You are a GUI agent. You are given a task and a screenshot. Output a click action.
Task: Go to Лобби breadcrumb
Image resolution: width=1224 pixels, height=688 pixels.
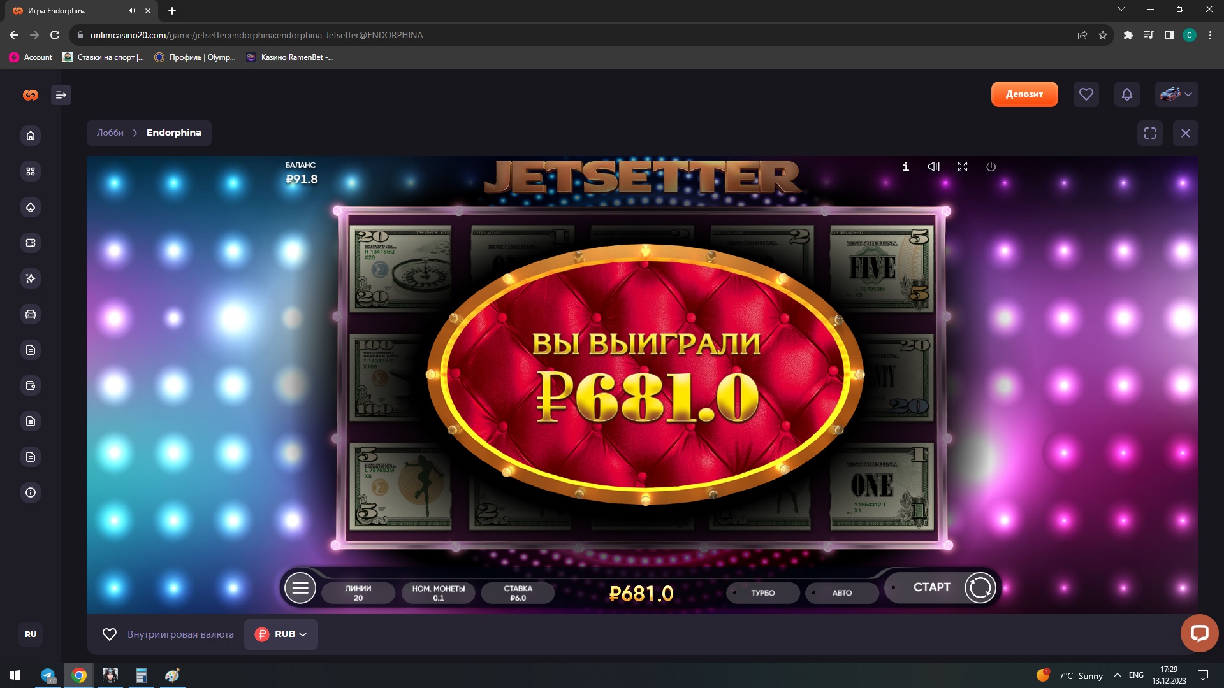(x=110, y=133)
